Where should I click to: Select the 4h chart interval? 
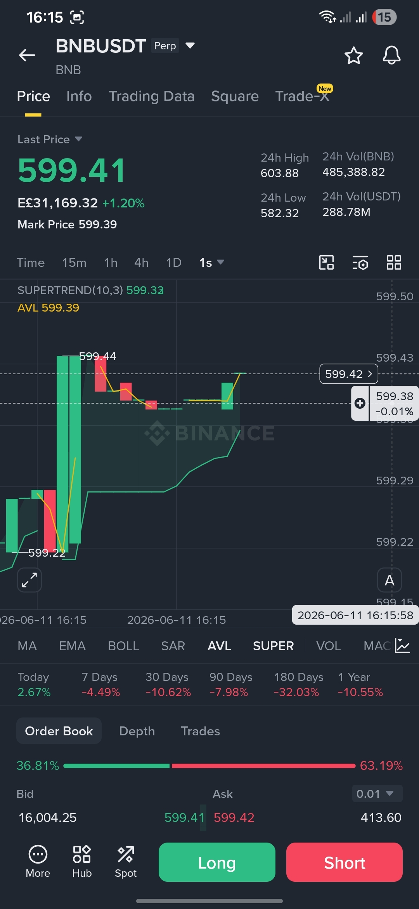pyautogui.click(x=141, y=263)
